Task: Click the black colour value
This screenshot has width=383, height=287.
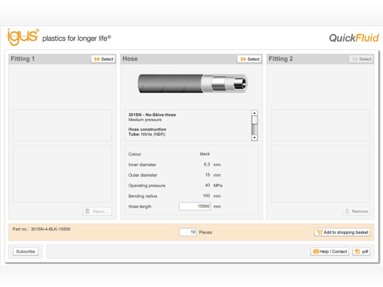Action: click(x=205, y=154)
